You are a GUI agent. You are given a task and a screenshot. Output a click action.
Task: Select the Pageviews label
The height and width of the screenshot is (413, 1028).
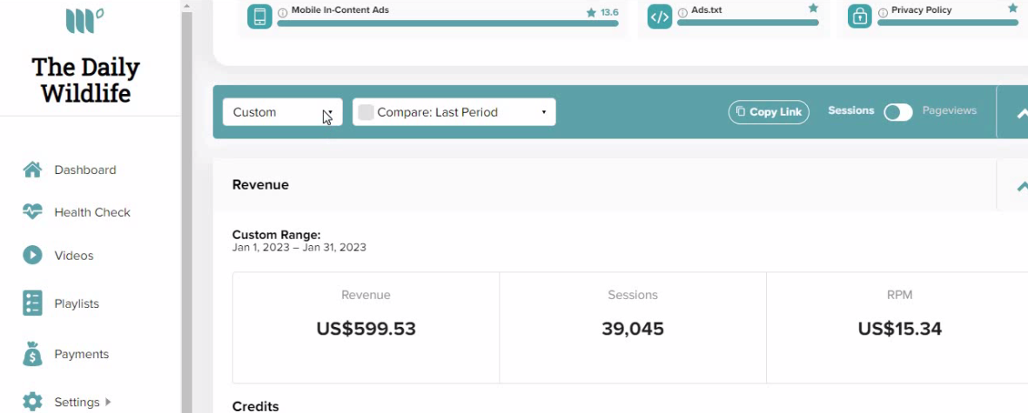[950, 110]
